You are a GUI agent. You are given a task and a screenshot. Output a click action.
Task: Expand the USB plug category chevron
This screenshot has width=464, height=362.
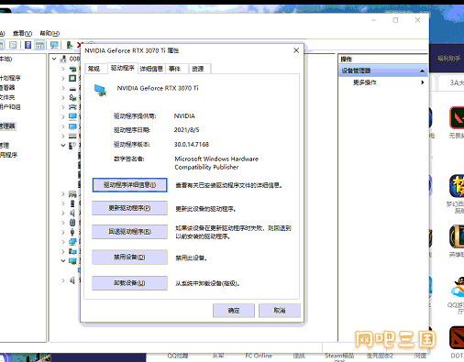pos(63,232)
